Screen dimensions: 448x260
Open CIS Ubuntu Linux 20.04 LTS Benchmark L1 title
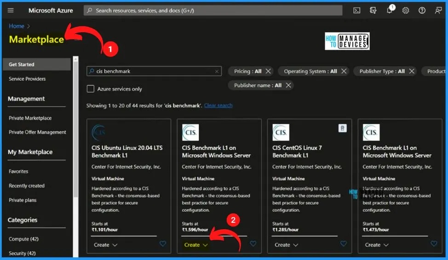tap(127, 151)
